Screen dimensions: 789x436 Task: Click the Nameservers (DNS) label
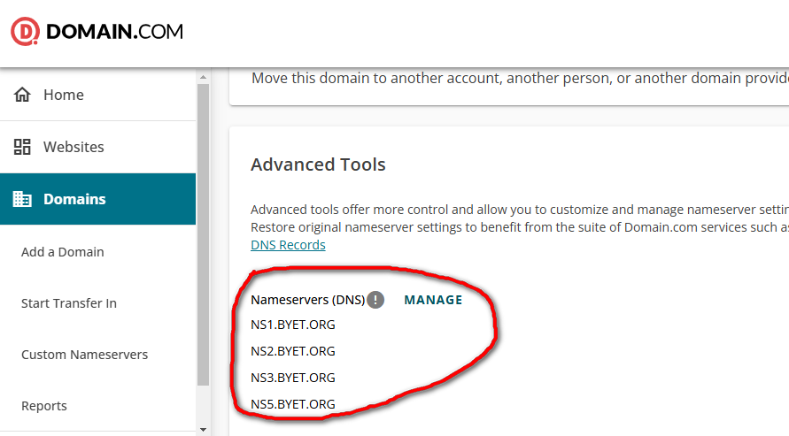[x=308, y=300]
